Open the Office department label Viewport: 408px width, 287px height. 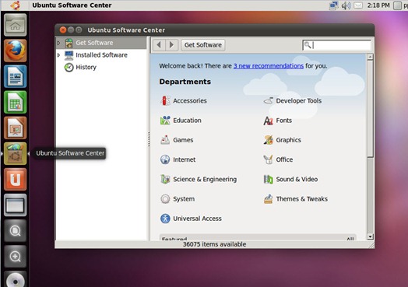tap(284, 159)
